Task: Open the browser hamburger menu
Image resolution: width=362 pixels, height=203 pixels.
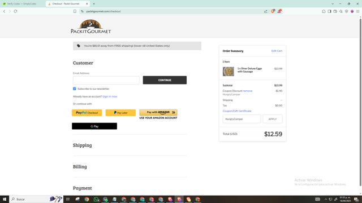Action: coord(357,11)
